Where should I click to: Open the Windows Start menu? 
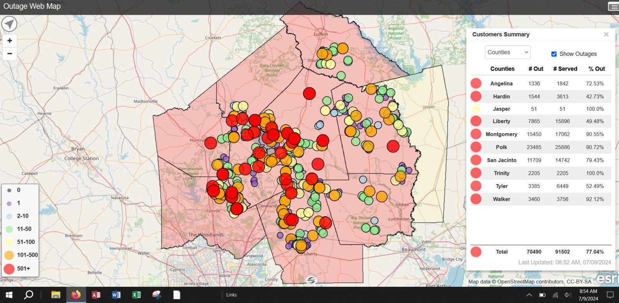coord(9,295)
